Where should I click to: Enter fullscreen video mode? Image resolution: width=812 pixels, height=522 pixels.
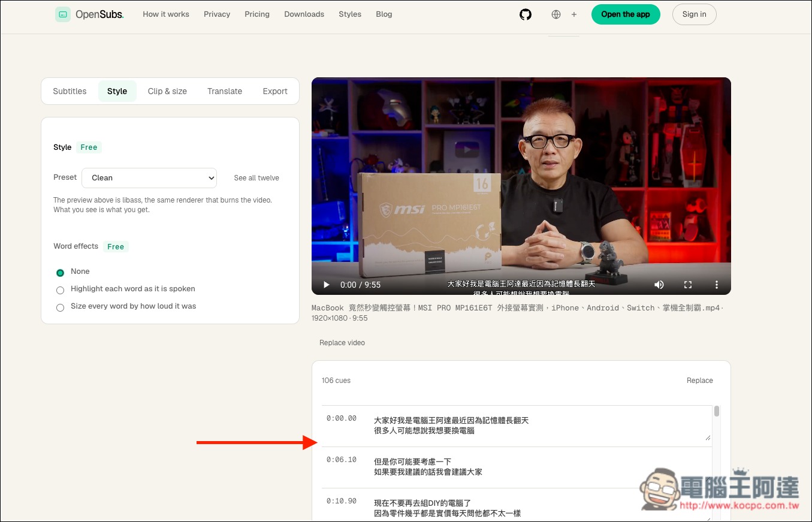click(x=688, y=285)
